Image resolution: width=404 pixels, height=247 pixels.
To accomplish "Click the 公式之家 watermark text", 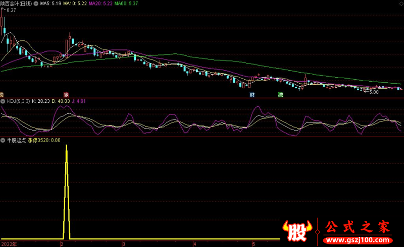I will (357, 226).
